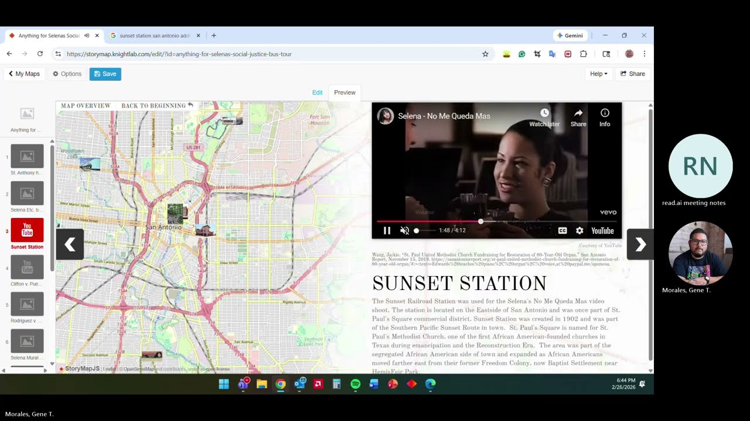Open a new browser tab
Image resolution: width=750 pixels, height=421 pixels.
[x=214, y=36]
